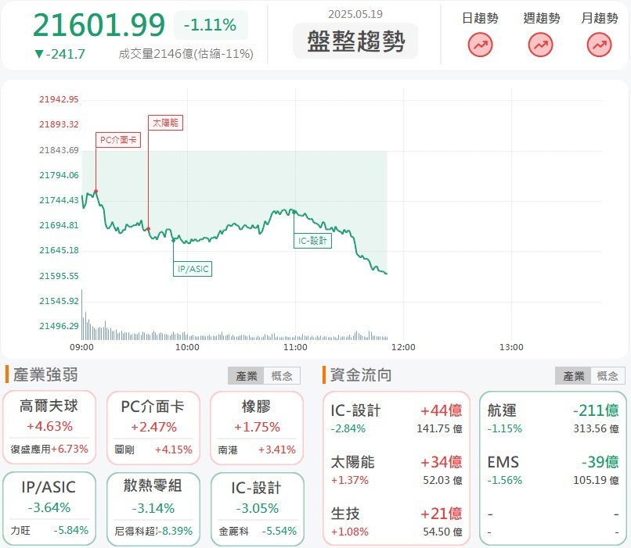631x548 pixels.
Task: Click the 21496.29 price axis label
Action: (59, 326)
